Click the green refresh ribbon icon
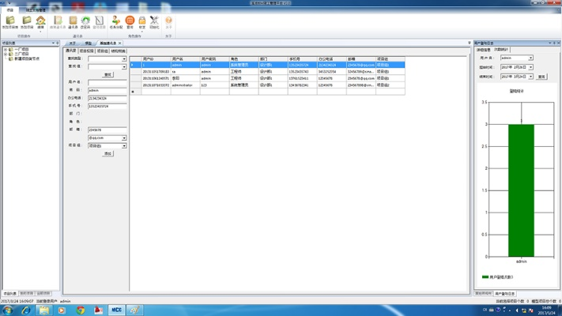This screenshot has width=562, height=316. click(85, 21)
